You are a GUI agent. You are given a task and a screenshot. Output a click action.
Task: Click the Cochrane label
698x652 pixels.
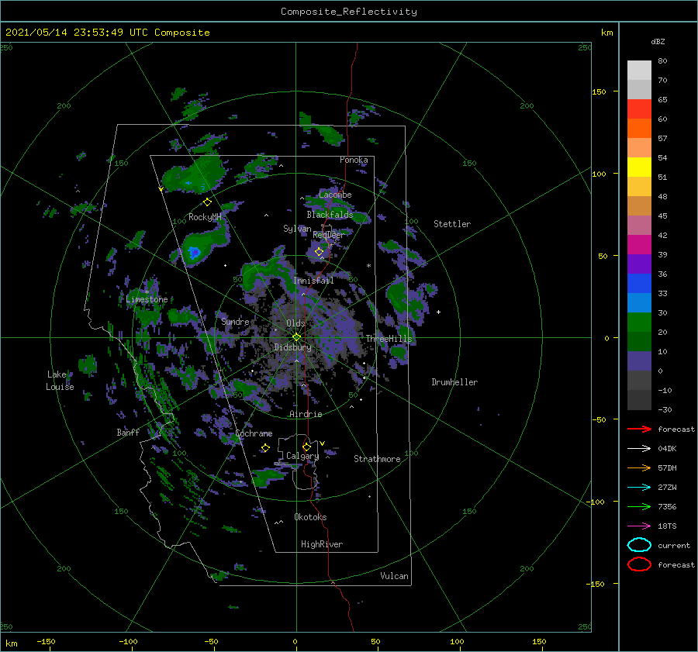(254, 433)
